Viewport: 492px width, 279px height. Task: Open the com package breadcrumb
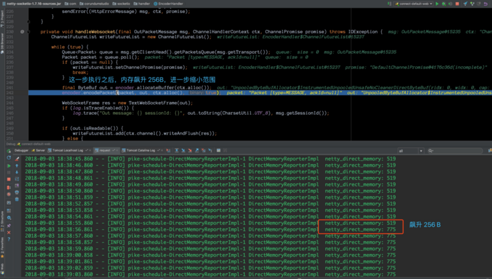pos(71,4)
